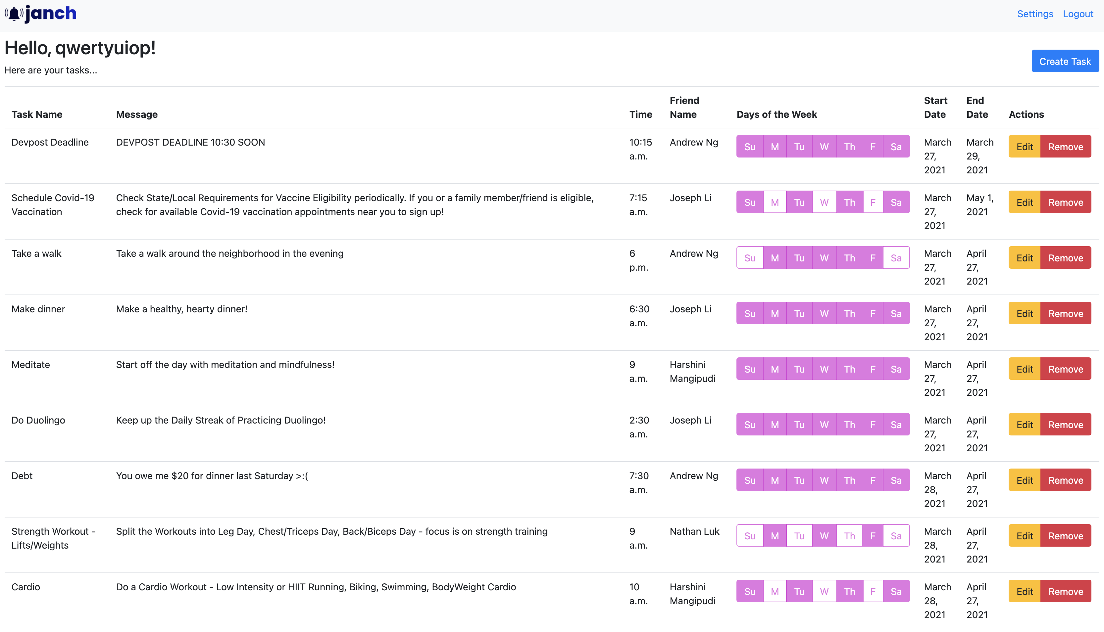This screenshot has width=1104, height=632.
Task: Toggle Wednesday for Cardio task
Action: pos(824,591)
